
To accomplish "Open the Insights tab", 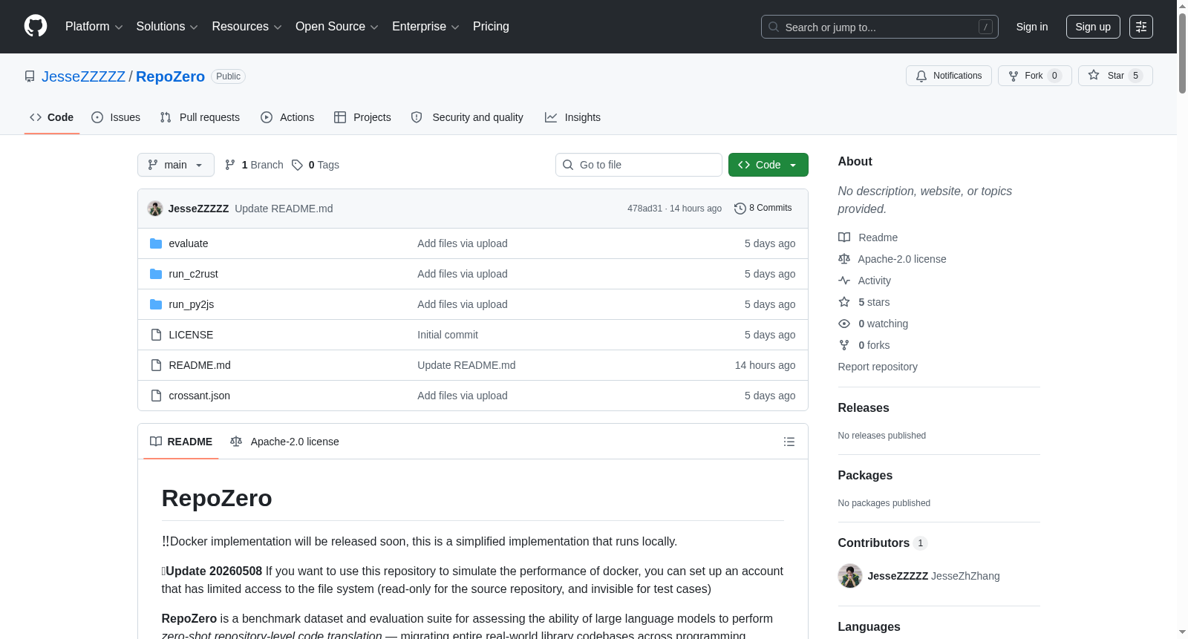I will coord(572,117).
